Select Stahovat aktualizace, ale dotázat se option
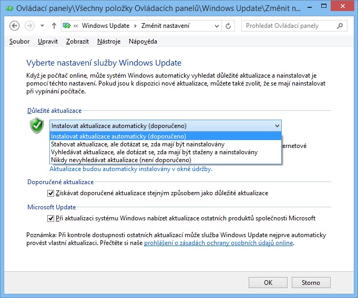Image resolution: width=358 pixels, height=298 pixels. (166, 144)
